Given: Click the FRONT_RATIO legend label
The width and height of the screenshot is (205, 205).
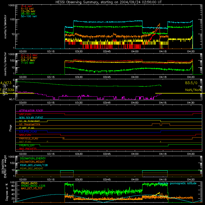Looking at the screenshot, I should [29, 183].
